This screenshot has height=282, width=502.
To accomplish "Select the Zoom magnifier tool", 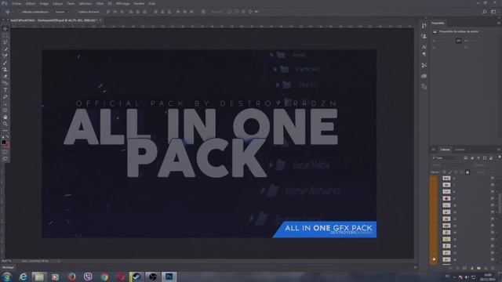I will pyautogui.click(x=5, y=124).
